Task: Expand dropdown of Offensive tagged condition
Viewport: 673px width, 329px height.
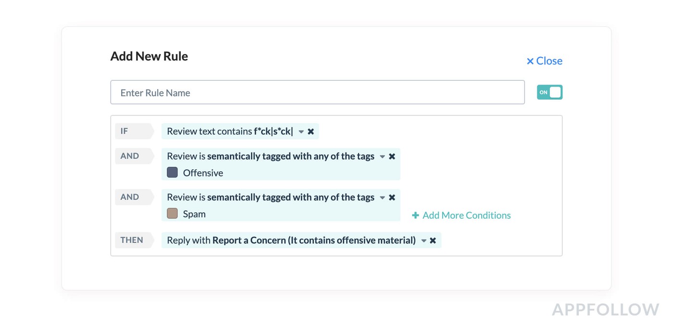Action: pyautogui.click(x=382, y=157)
